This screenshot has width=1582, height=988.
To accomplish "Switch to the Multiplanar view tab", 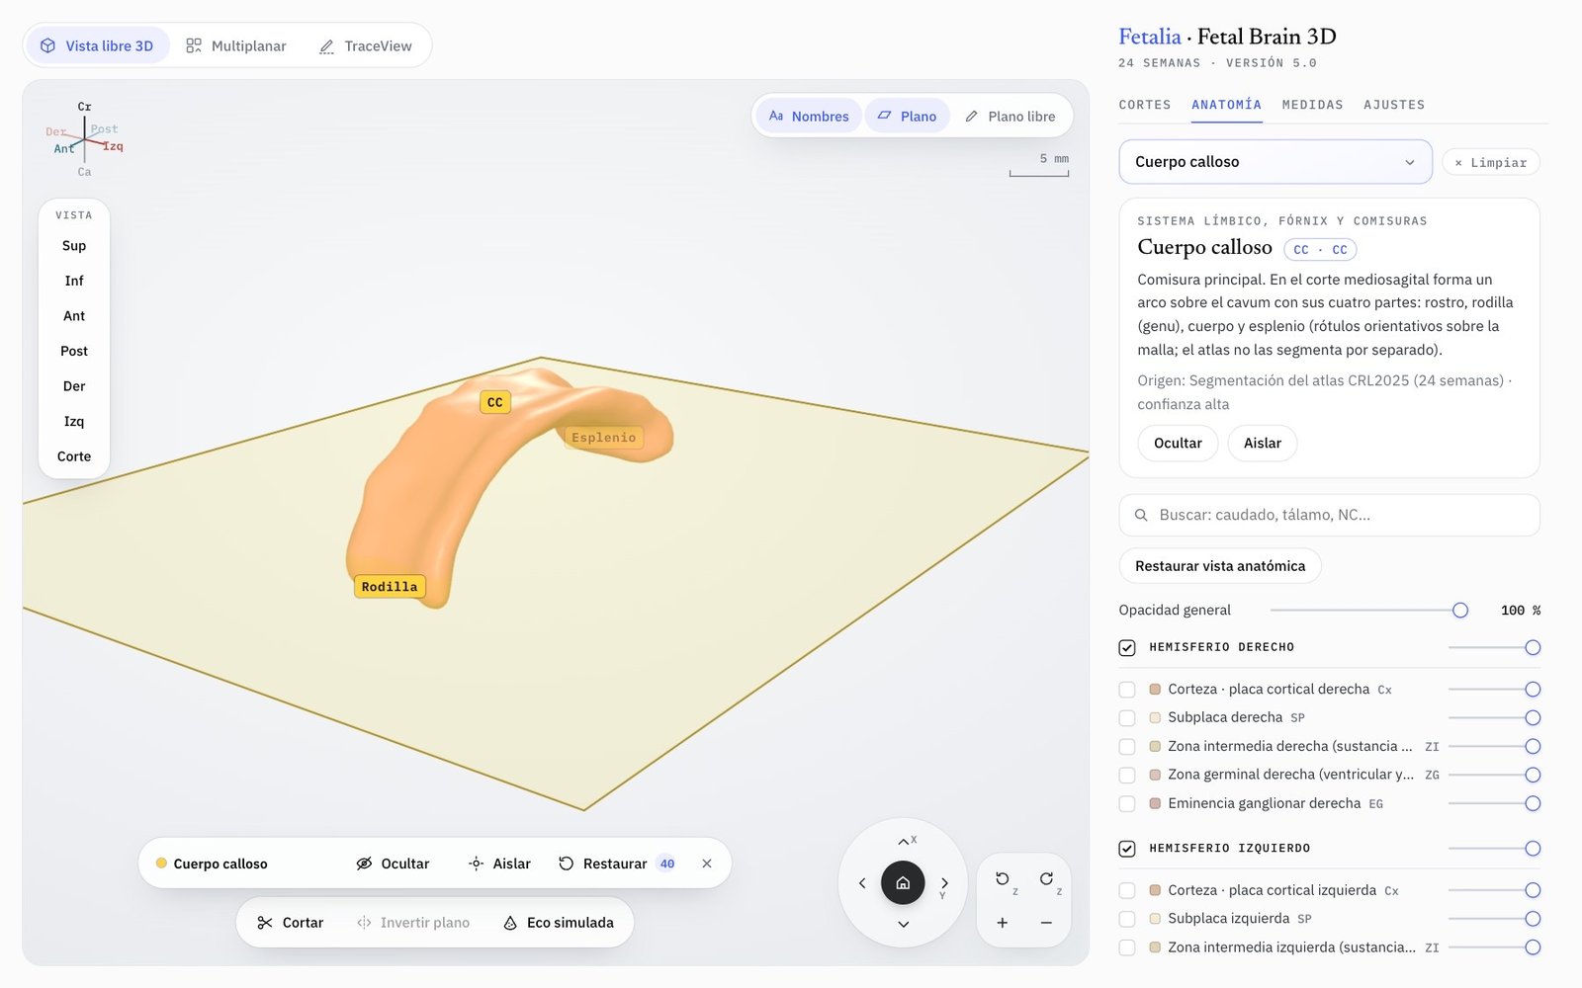I will pyautogui.click(x=236, y=46).
